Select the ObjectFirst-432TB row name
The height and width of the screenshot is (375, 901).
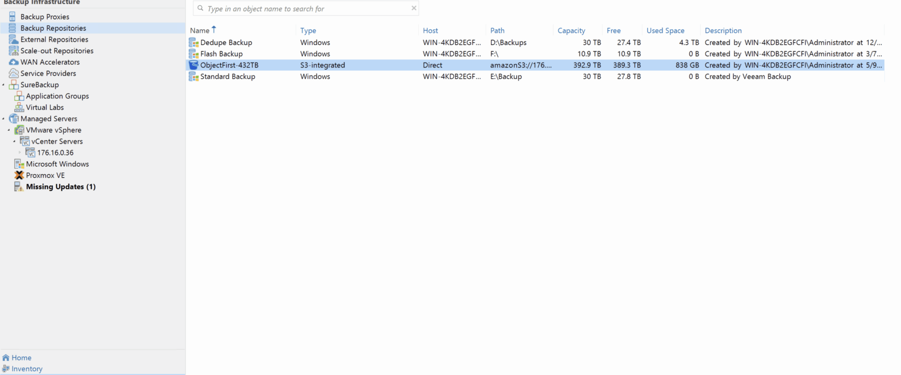(229, 65)
